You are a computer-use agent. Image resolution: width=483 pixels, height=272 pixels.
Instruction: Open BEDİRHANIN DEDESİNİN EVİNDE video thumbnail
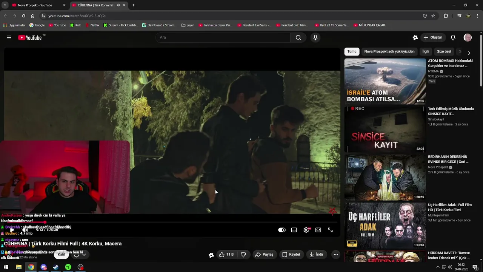click(x=385, y=177)
